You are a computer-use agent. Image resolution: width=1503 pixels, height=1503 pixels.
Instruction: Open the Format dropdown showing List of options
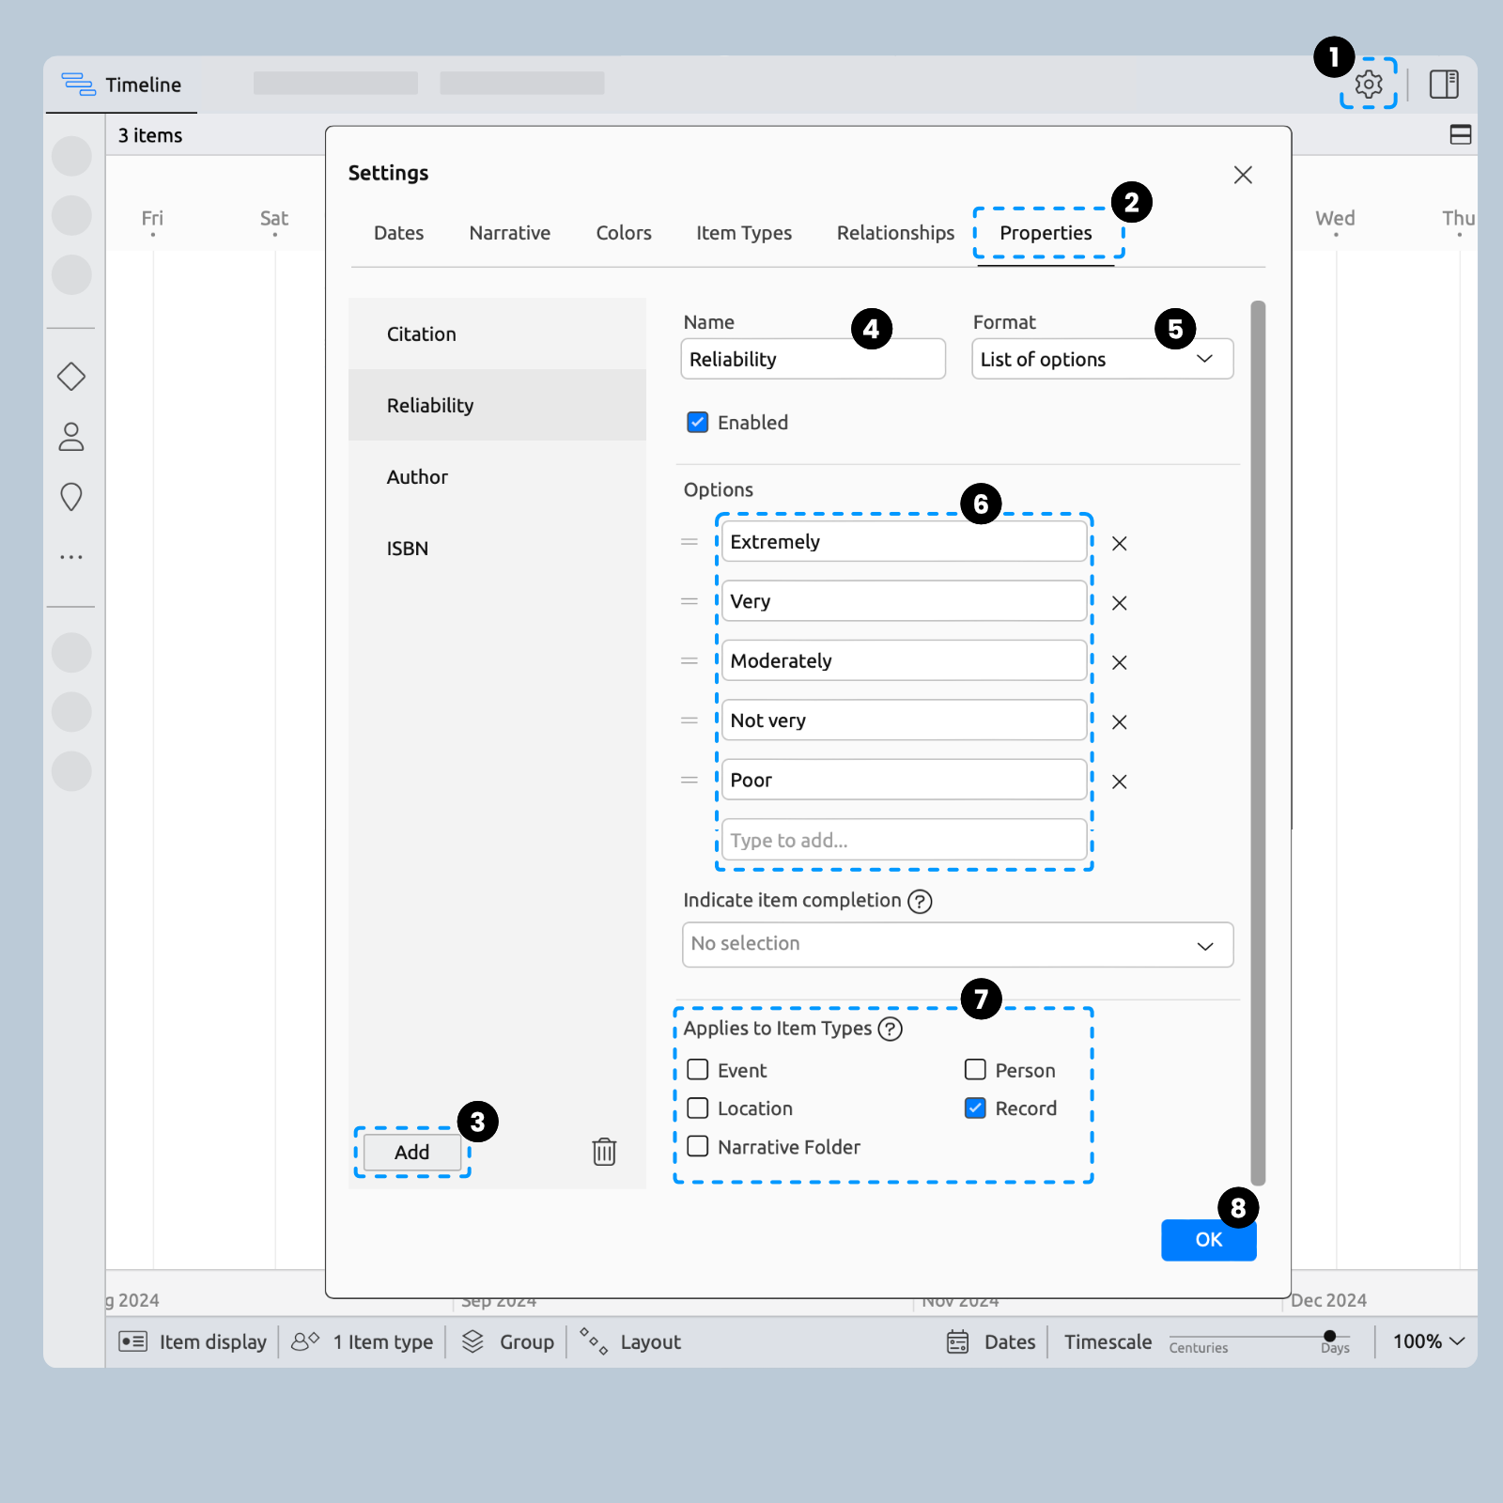[x=1103, y=359]
